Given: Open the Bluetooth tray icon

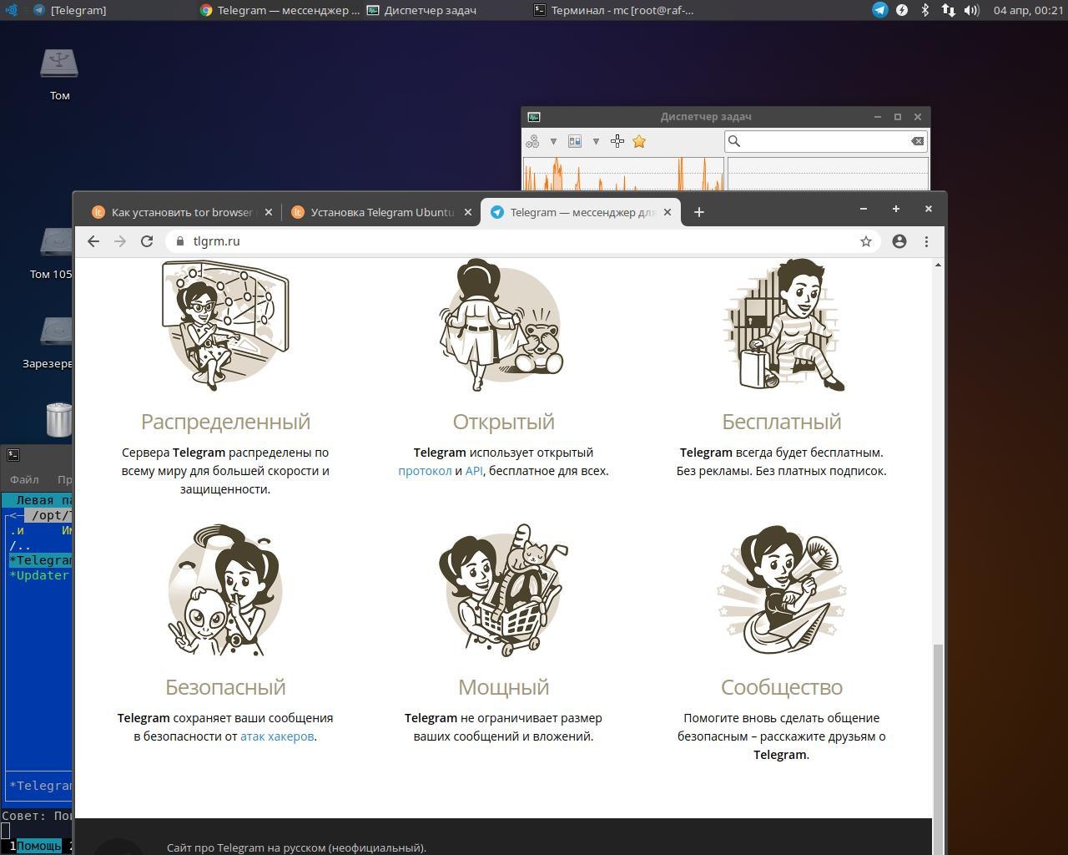Looking at the screenshot, I should [x=924, y=10].
